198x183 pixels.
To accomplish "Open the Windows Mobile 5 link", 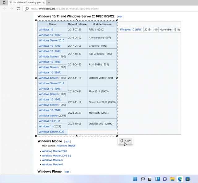I will point(52,160).
